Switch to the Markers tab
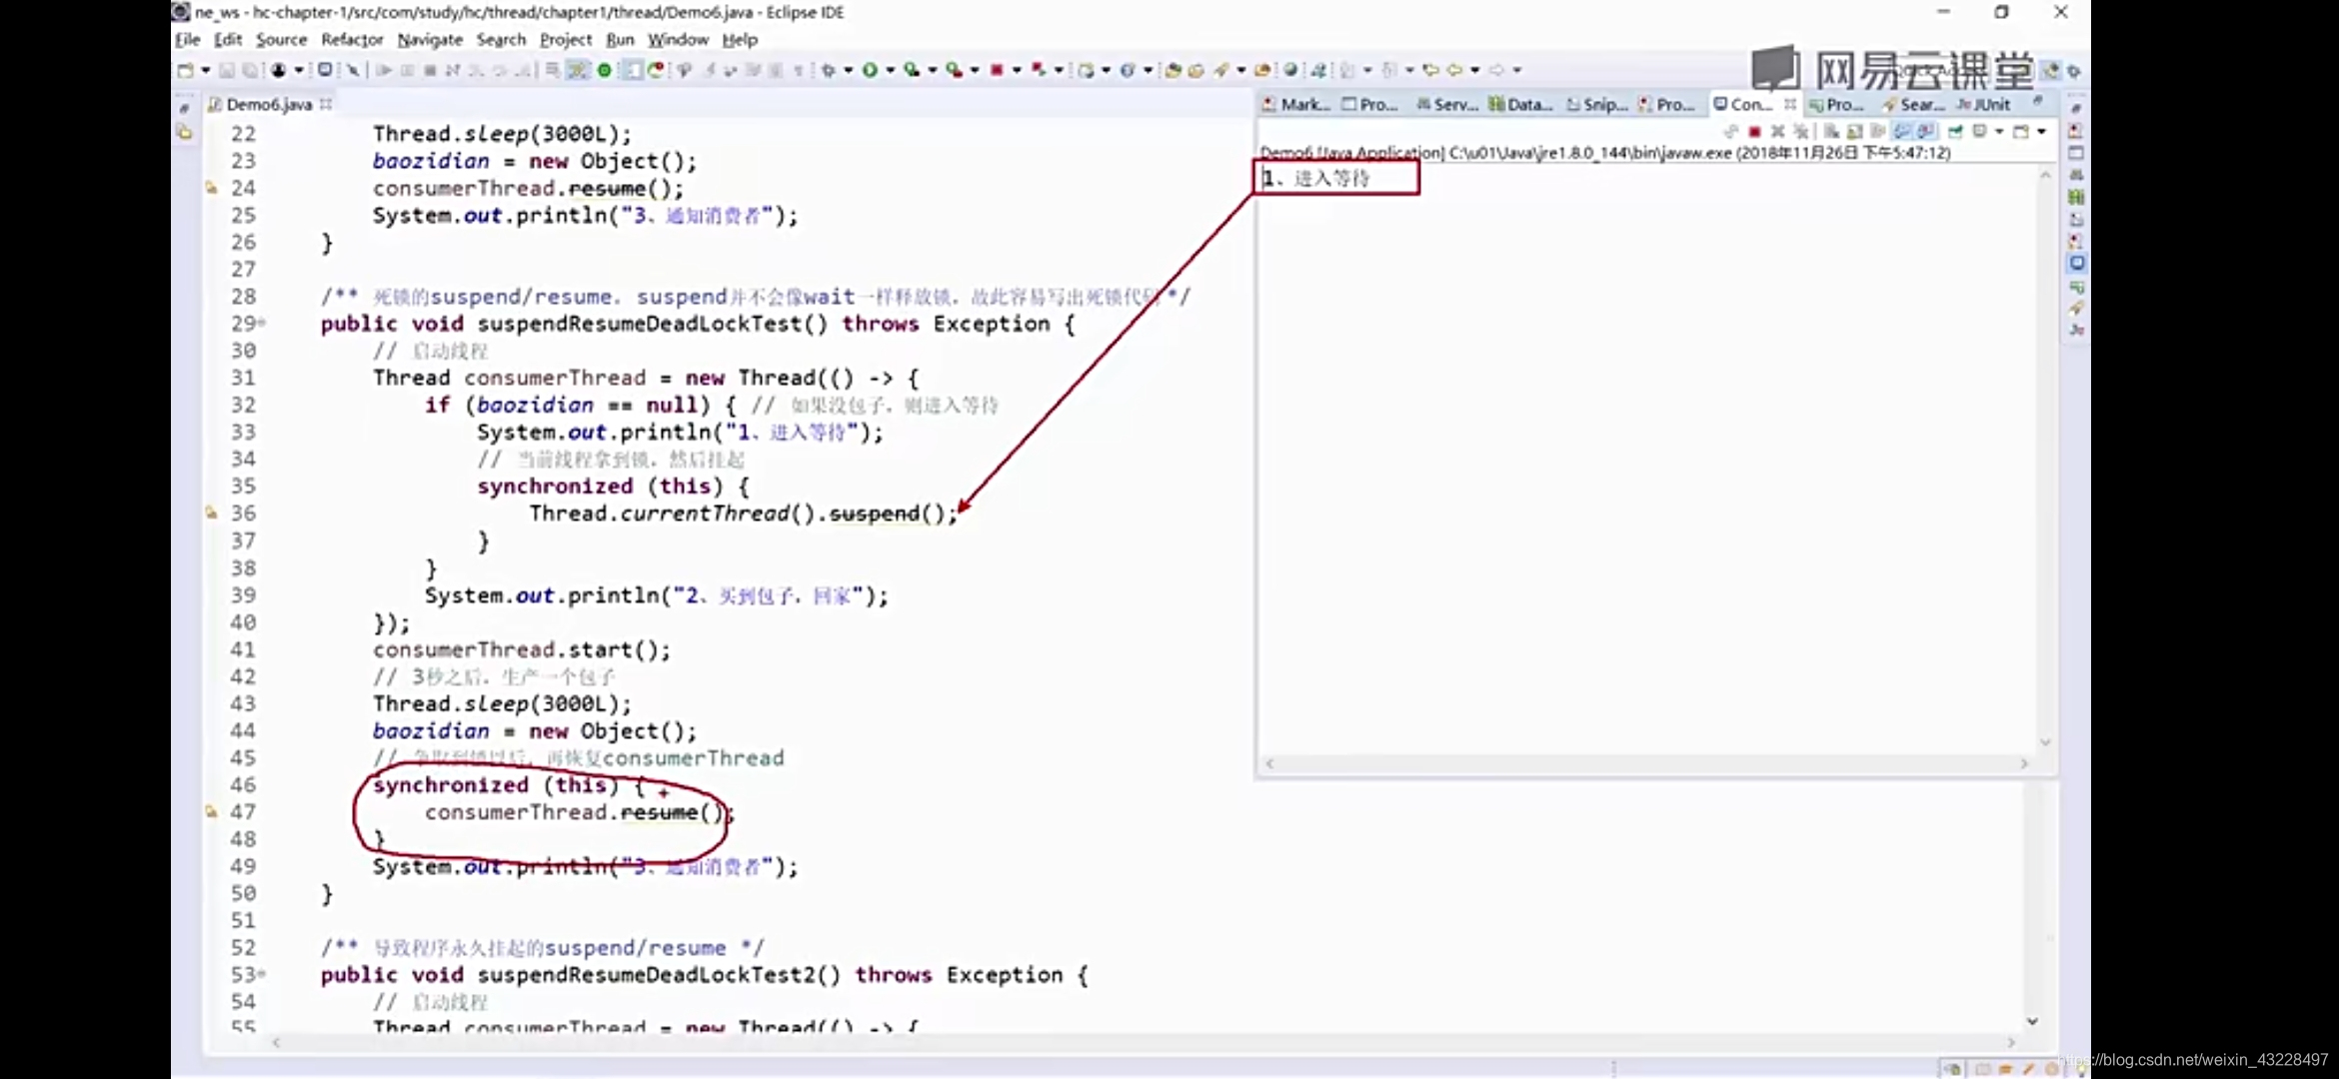Screen dimensions: 2339x1079 (x=1296, y=104)
